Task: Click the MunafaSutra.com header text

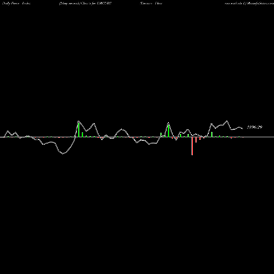Action: pyautogui.click(x=261, y=3)
